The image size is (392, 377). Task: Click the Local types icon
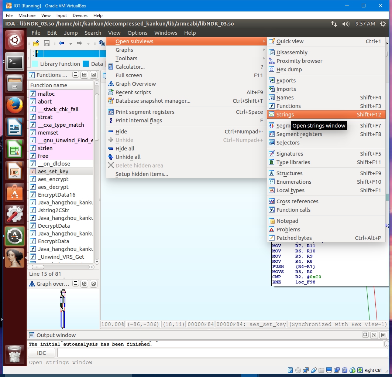pos(272,190)
